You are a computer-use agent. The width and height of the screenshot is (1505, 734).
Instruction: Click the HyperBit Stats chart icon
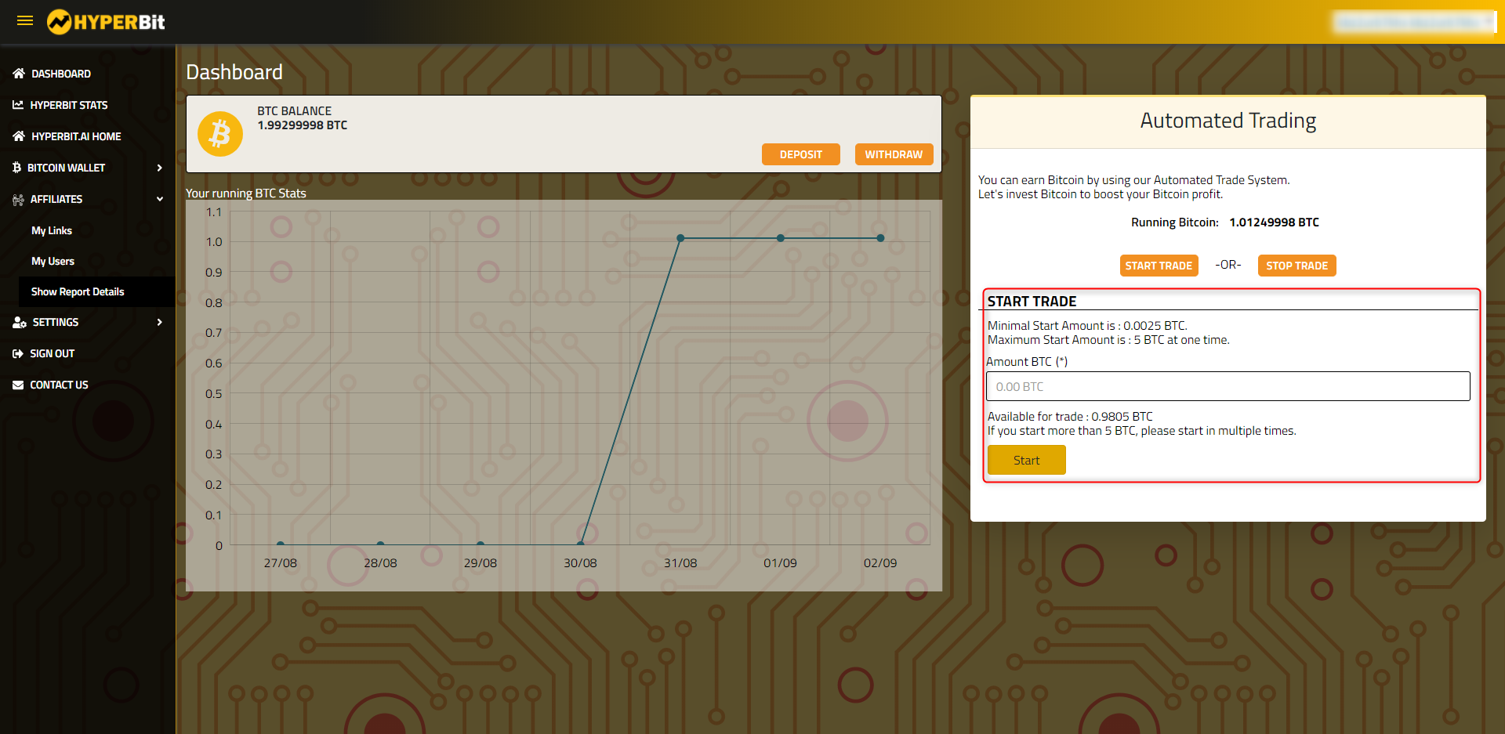(x=18, y=105)
